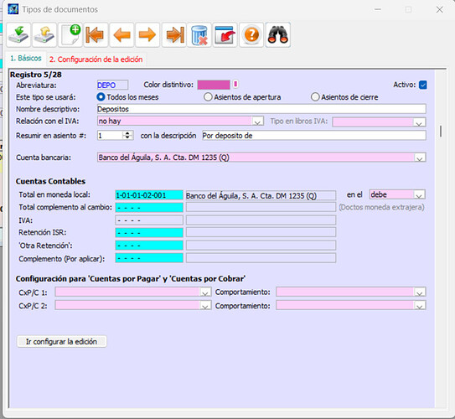This screenshot has width=455, height=419.
Task: Click the Total complemento al cambio code field
Action: tap(149, 208)
